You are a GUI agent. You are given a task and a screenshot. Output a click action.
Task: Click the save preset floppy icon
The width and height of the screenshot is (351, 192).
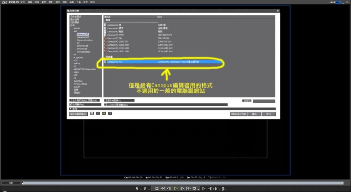pyautogui.click(x=92, y=114)
